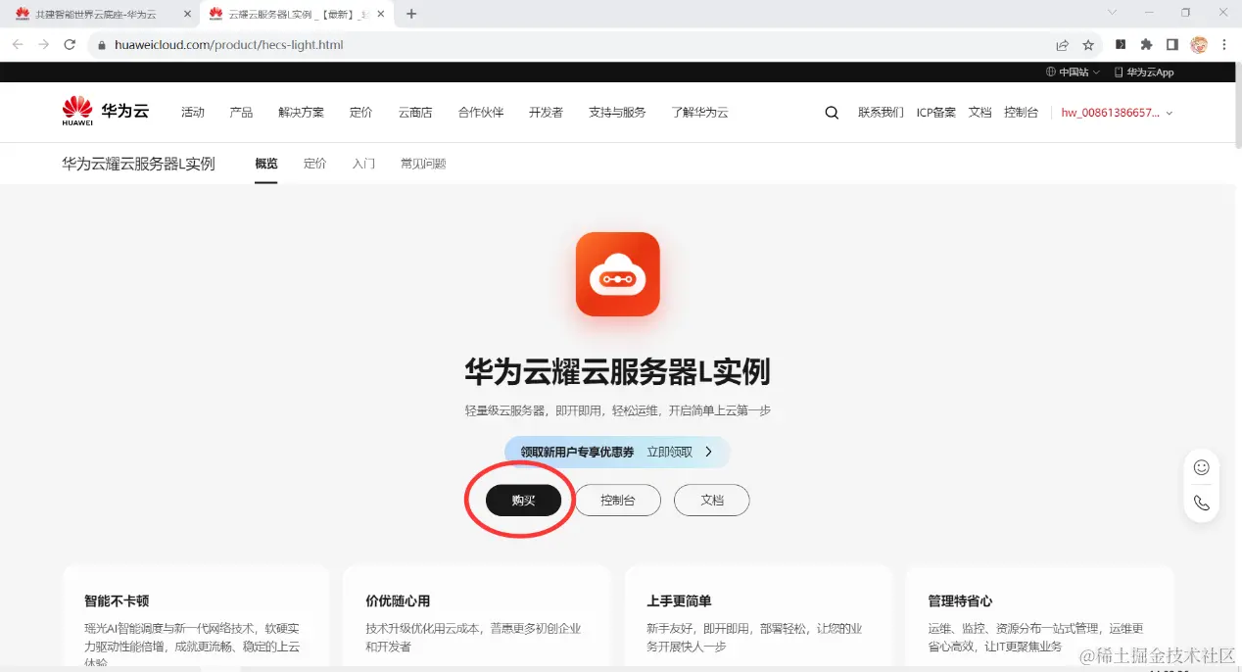Open the site search magnifier icon
The height and width of the screenshot is (672, 1242).
[832, 113]
